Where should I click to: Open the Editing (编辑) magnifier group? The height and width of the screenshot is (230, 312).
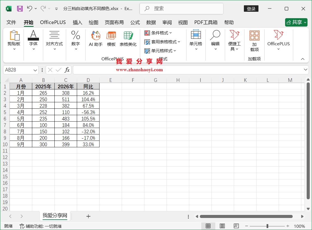pos(215,41)
